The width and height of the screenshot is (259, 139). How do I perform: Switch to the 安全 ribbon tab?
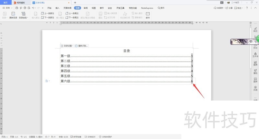110,8
